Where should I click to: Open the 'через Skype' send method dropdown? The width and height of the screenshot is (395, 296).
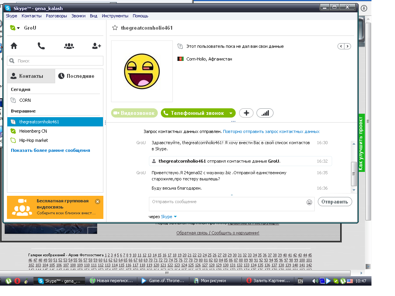pos(169,217)
